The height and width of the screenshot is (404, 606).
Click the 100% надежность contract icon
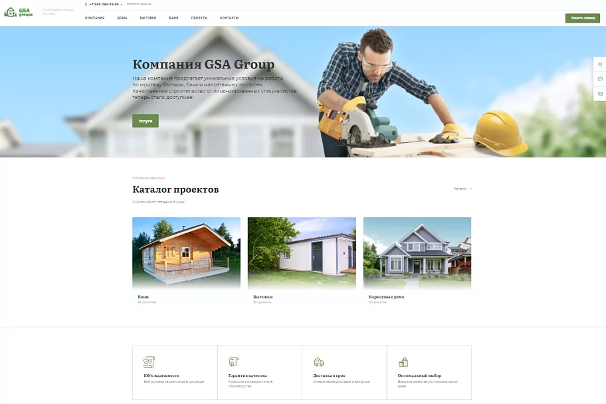coord(149,362)
